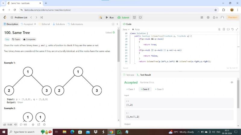Add problem to favorites star

(x=33, y=124)
